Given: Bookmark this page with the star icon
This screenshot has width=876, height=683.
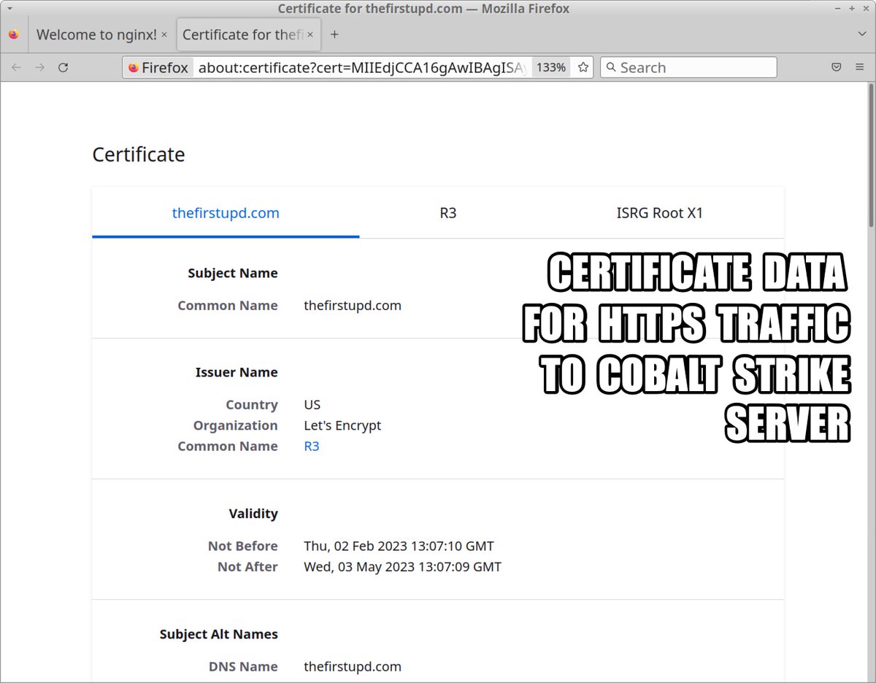Looking at the screenshot, I should click(x=583, y=67).
